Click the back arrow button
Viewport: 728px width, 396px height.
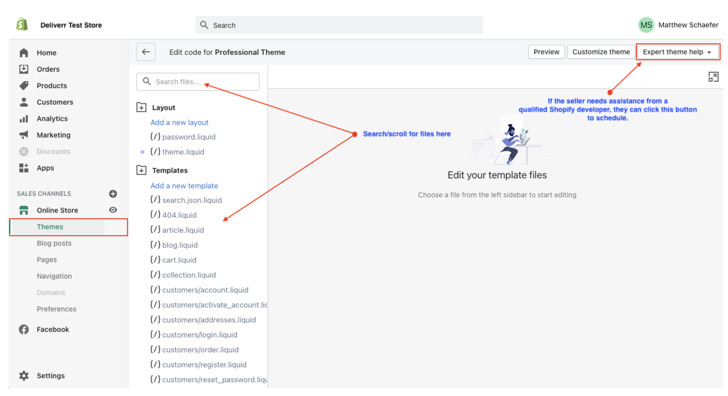[146, 52]
